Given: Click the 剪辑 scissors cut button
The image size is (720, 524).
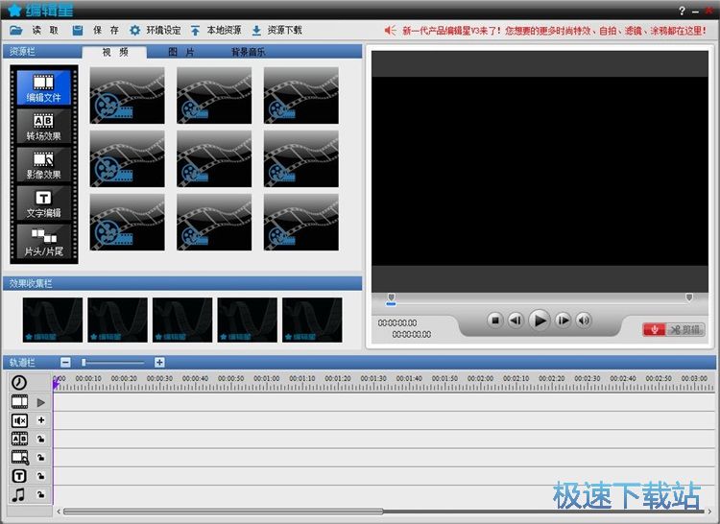Looking at the screenshot, I should [x=685, y=329].
